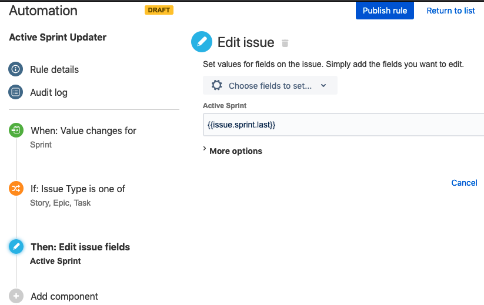Click the Return to list link

point(450,11)
